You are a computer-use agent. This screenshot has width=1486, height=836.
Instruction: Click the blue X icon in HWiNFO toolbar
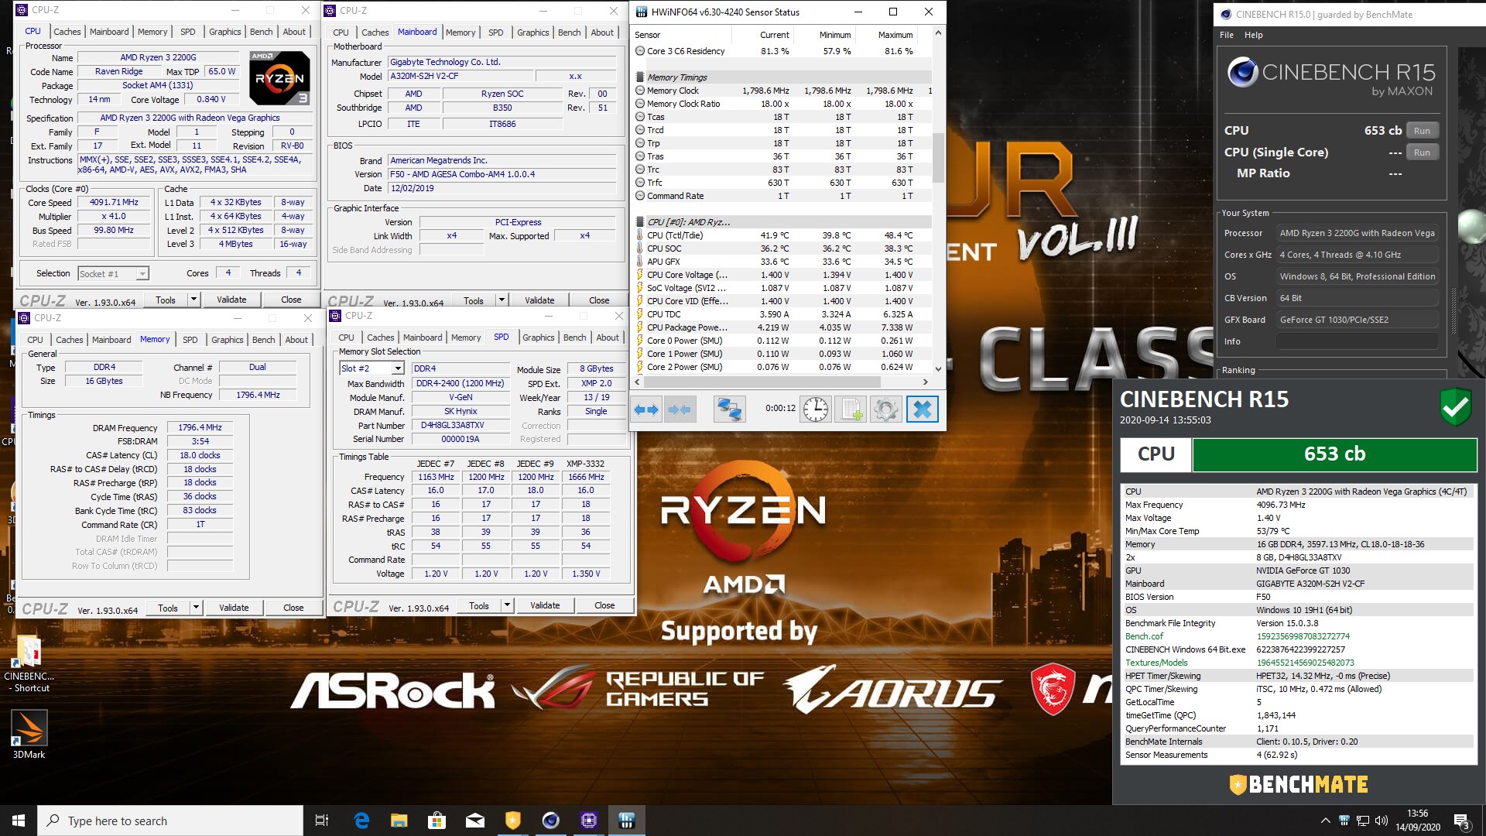[x=922, y=409]
